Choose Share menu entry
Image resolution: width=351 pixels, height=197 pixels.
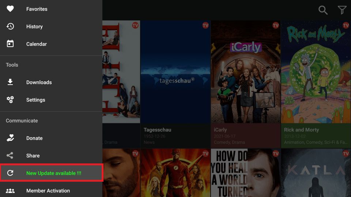51,155
